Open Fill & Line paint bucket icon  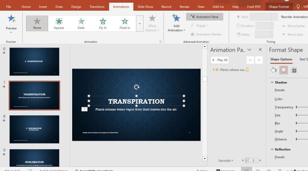(273, 70)
